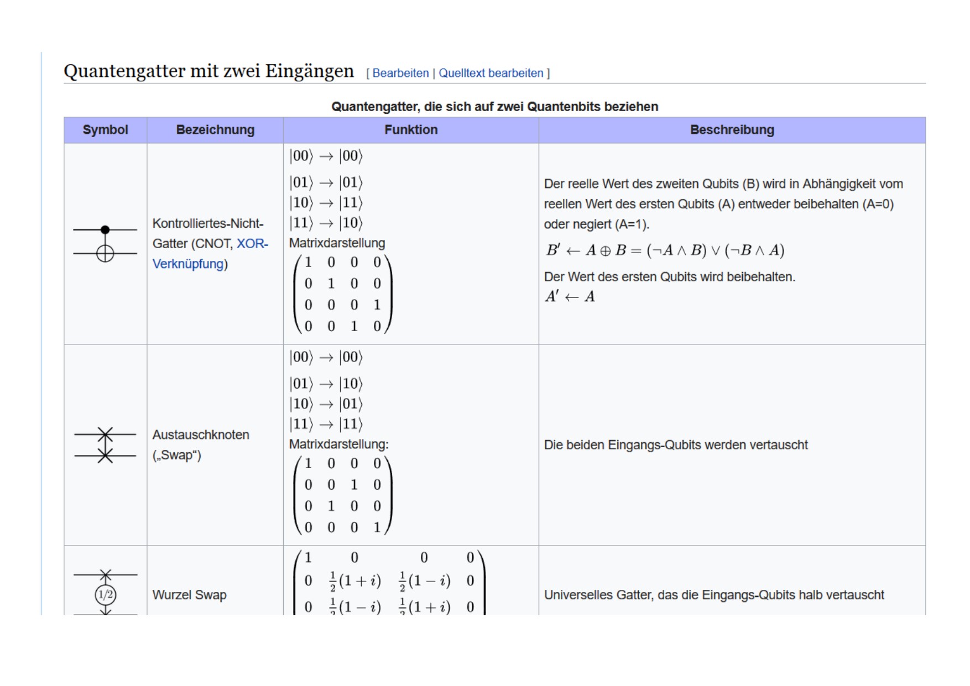The image size is (970, 686).
Task: Click the Bezeichnung column header
Action: click(215, 130)
